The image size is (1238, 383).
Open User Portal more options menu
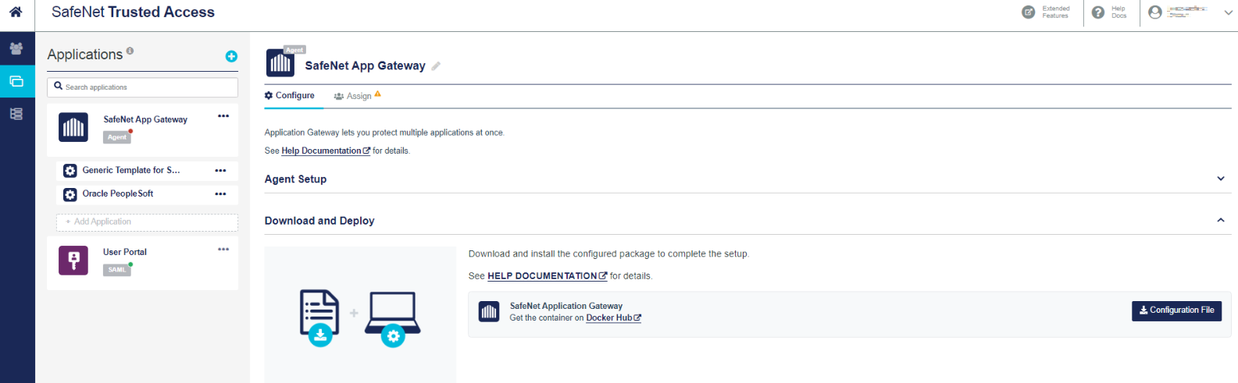coord(223,250)
